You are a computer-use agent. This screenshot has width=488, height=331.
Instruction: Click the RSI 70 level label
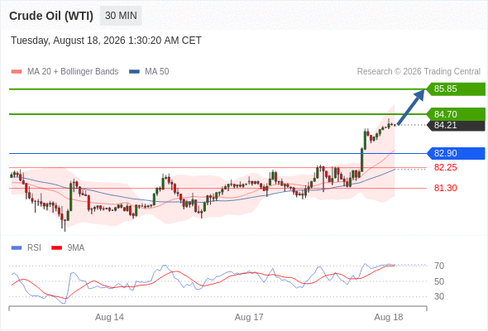(439, 266)
